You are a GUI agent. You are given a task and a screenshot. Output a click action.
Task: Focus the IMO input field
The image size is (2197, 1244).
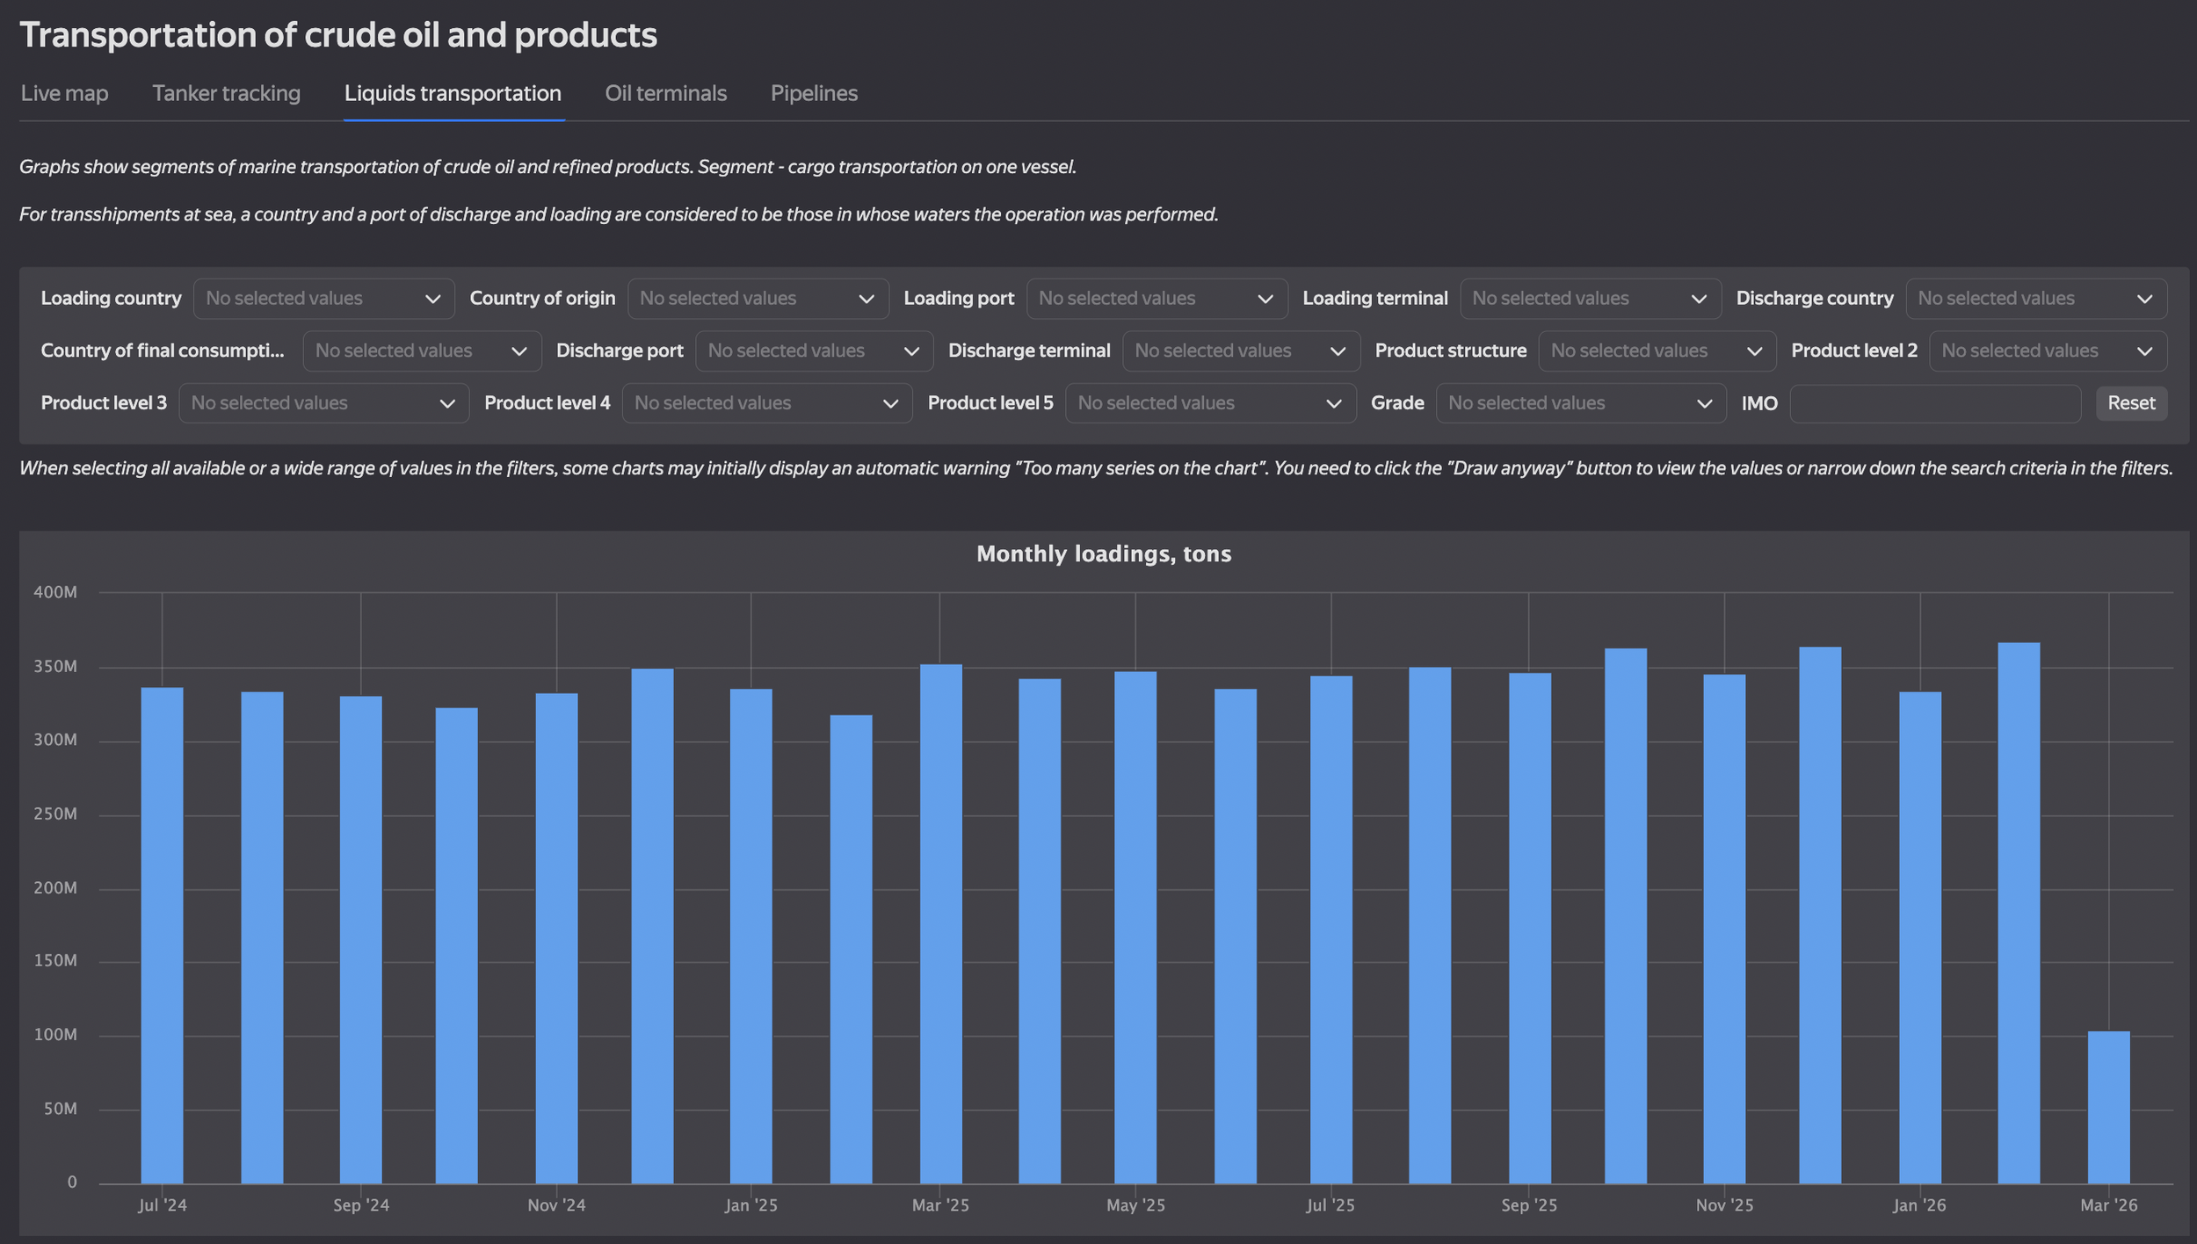(1934, 404)
